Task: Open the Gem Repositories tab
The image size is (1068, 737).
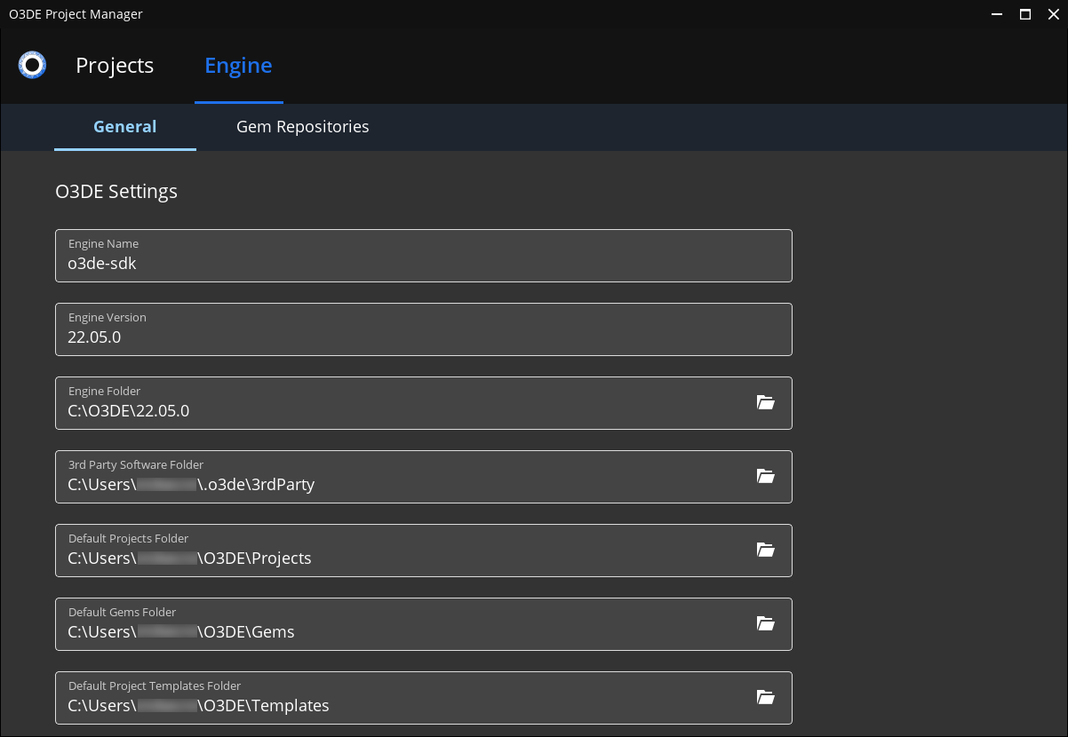Action: click(x=302, y=126)
